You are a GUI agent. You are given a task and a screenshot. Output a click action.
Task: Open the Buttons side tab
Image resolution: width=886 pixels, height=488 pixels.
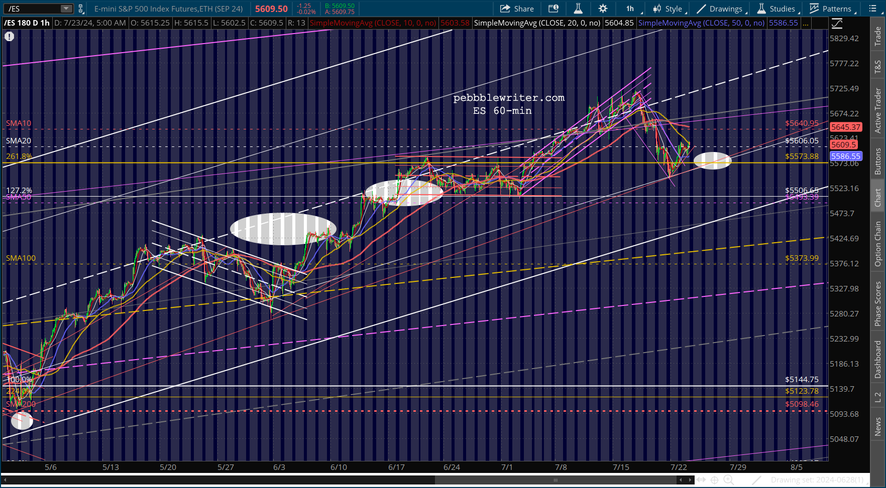[878, 161]
